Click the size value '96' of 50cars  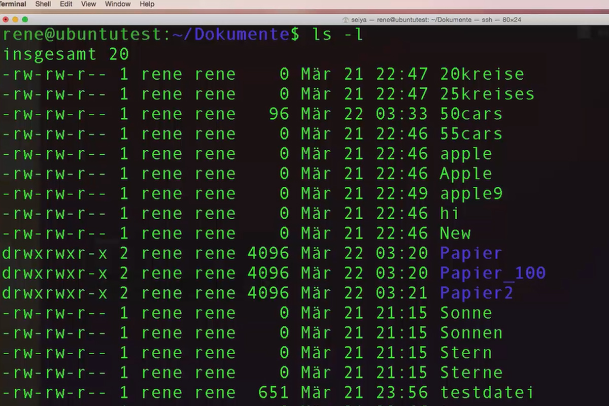(279, 114)
